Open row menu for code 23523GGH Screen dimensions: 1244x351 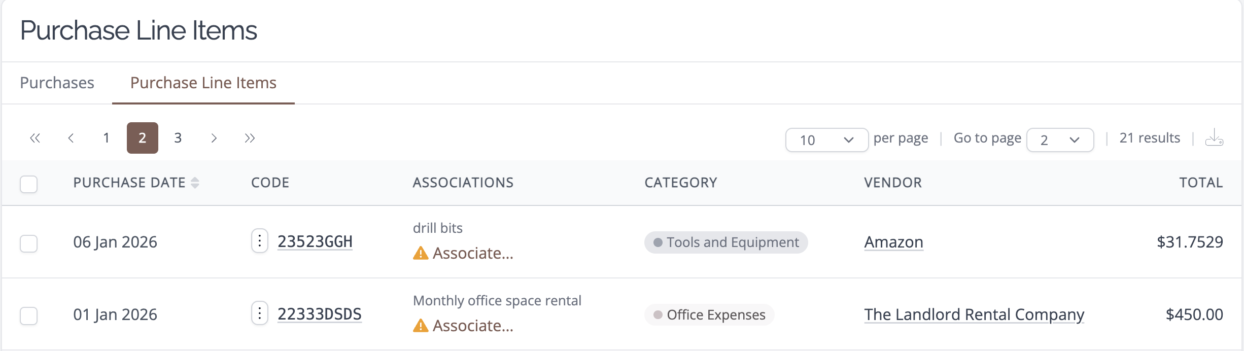pos(260,241)
